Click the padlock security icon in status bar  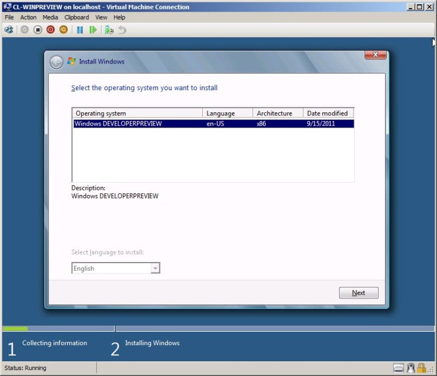[x=421, y=368]
